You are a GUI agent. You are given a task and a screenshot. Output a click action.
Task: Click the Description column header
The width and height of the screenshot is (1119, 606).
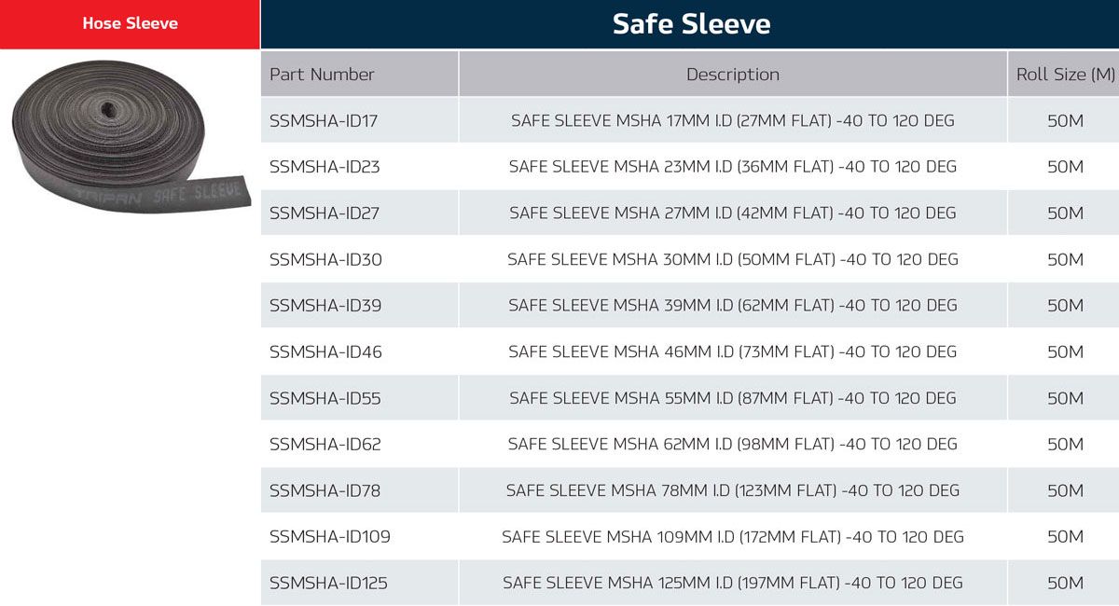click(733, 75)
